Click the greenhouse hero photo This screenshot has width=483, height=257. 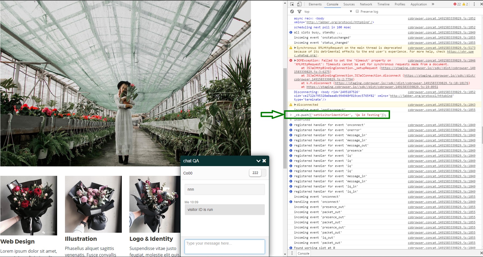pyautogui.click(x=125, y=83)
